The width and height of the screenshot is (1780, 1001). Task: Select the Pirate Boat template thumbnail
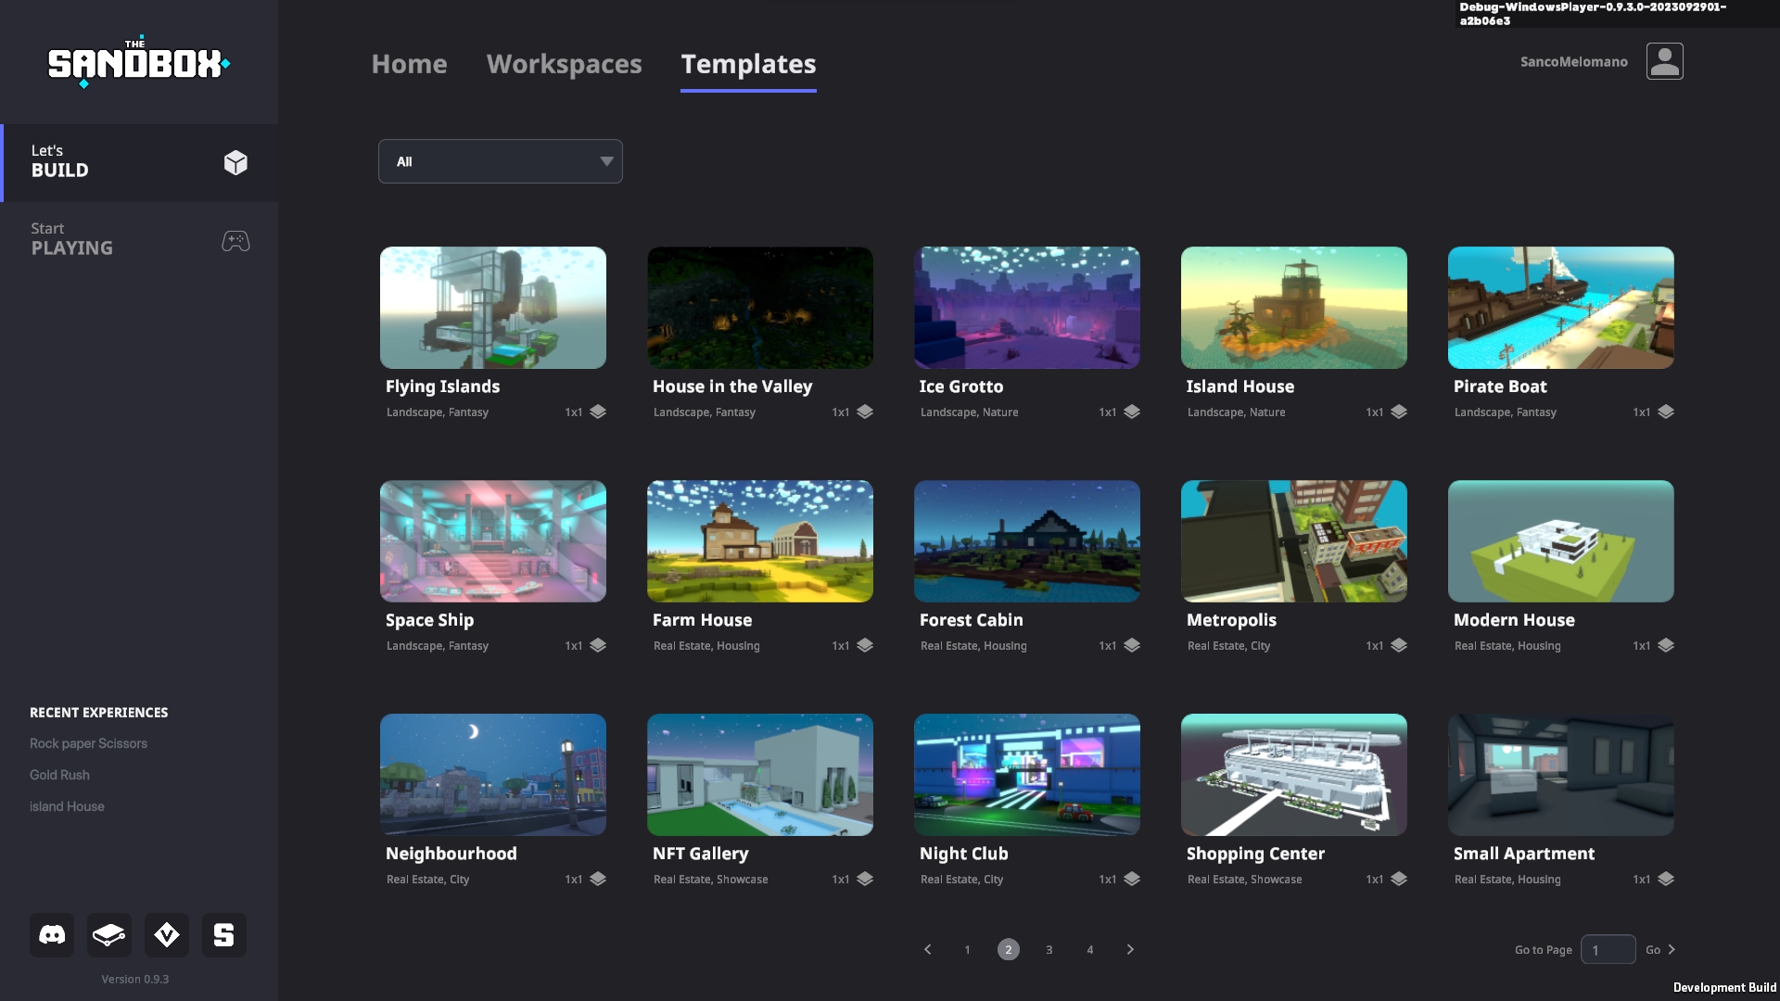1560,308
